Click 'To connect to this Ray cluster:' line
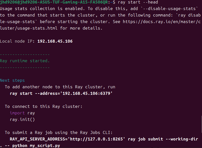 43,106
